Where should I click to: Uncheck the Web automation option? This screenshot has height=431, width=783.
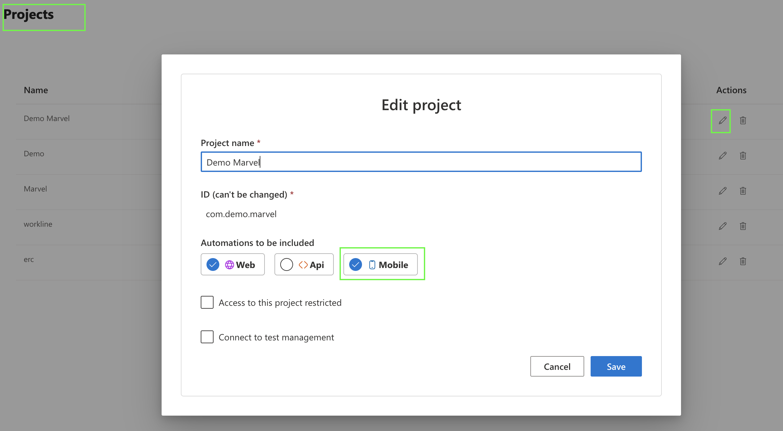pyautogui.click(x=213, y=264)
